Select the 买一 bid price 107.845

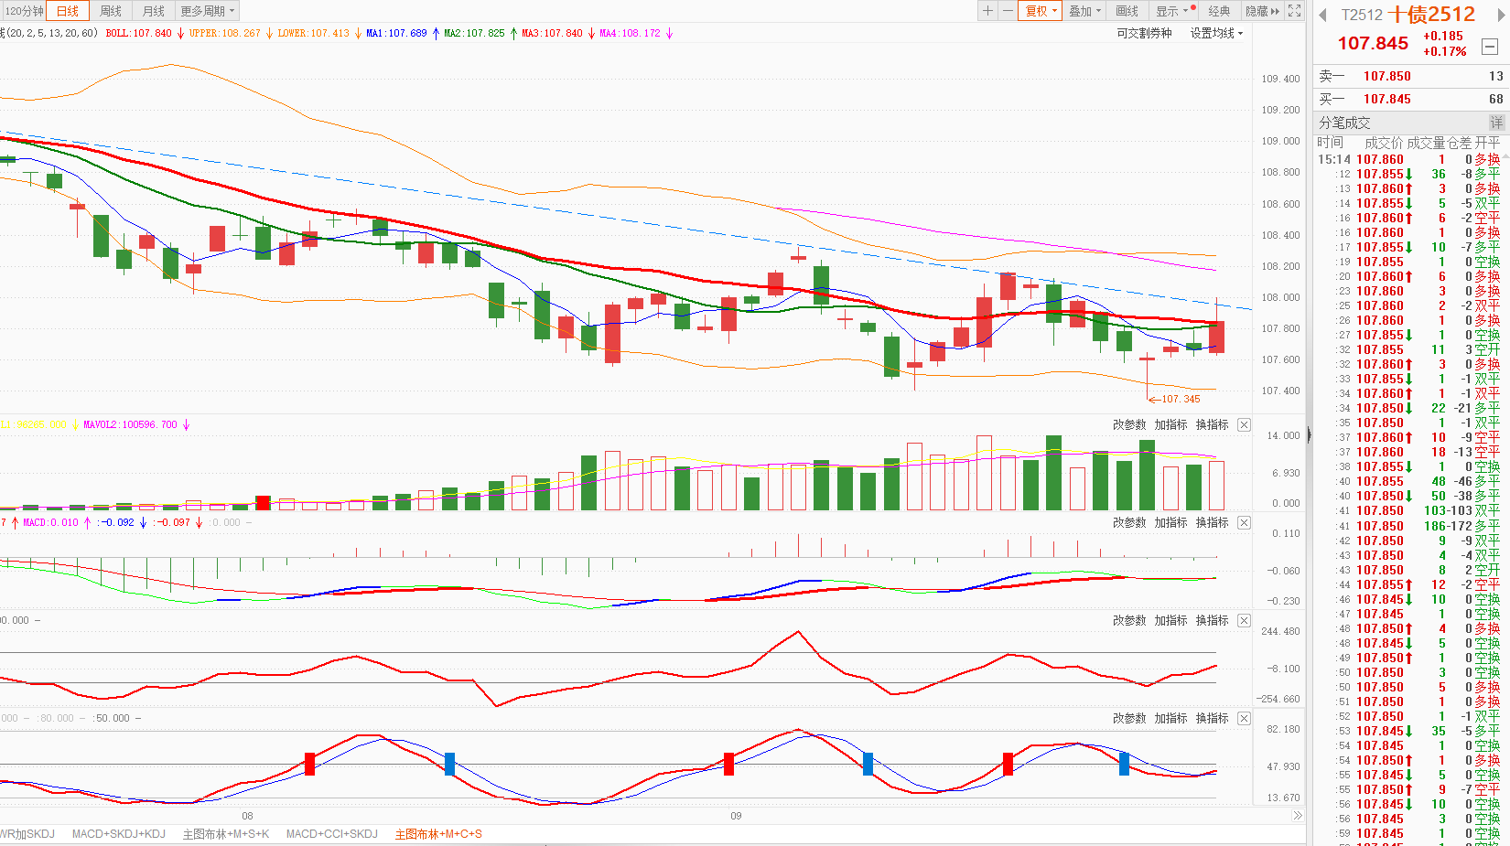point(1387,99)
